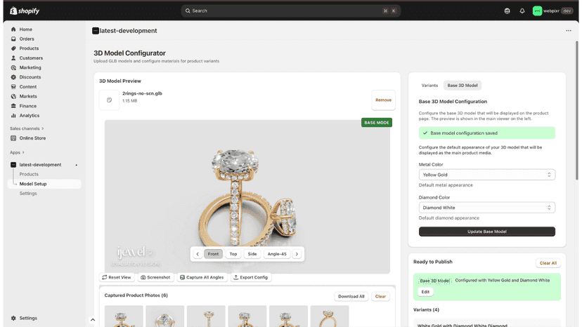Click the search magnifier icon
The width and height of the screenshot is (582, 327).
pyautogui.click(x=188, y=11)
